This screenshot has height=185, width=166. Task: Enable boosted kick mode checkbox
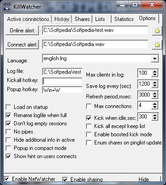coord(89,134)
